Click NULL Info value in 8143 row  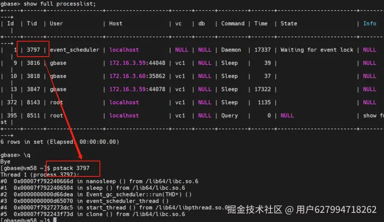pos(370,103)
